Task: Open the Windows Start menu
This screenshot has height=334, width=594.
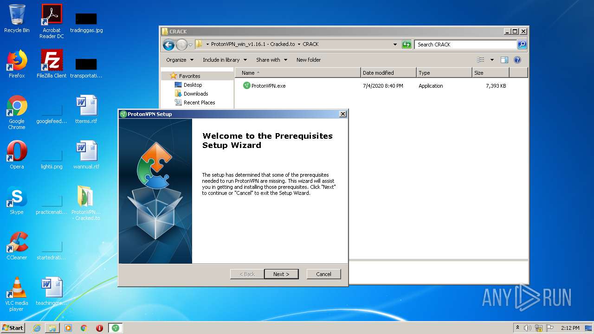Action: pyautogui.click(x=13, y=328)
